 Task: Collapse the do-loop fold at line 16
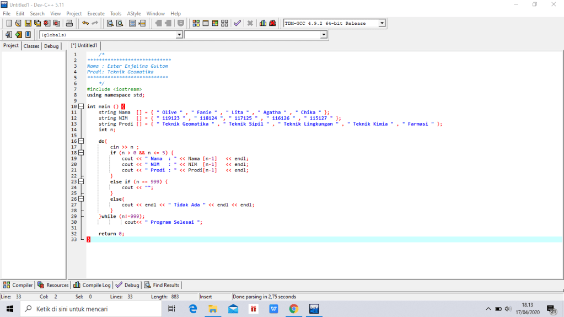(x=80, y=141)
